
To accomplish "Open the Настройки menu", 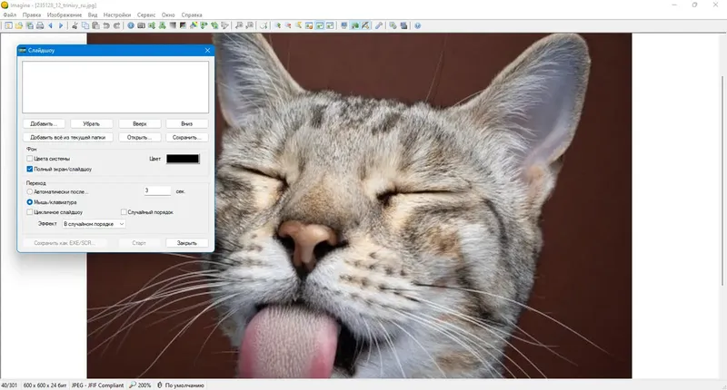I will (x=117, y=15).
